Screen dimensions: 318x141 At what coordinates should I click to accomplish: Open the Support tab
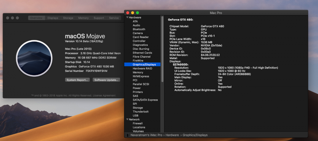point(99,18)
